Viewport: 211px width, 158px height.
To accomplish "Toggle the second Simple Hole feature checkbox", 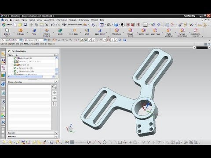I will click(15, 71).
